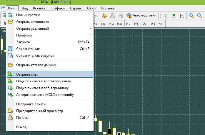The image size is (205, 135).
Task: Click the signals radio-wave toolbar icon
Action: click(121, 16)
